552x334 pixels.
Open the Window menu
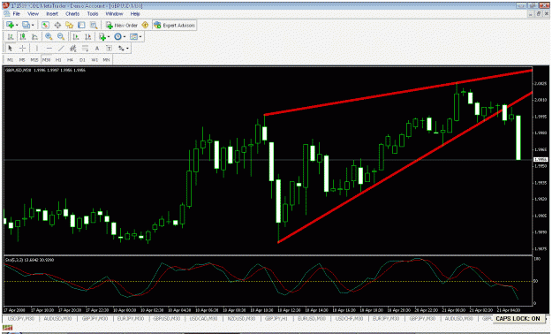tap(115, 14)
